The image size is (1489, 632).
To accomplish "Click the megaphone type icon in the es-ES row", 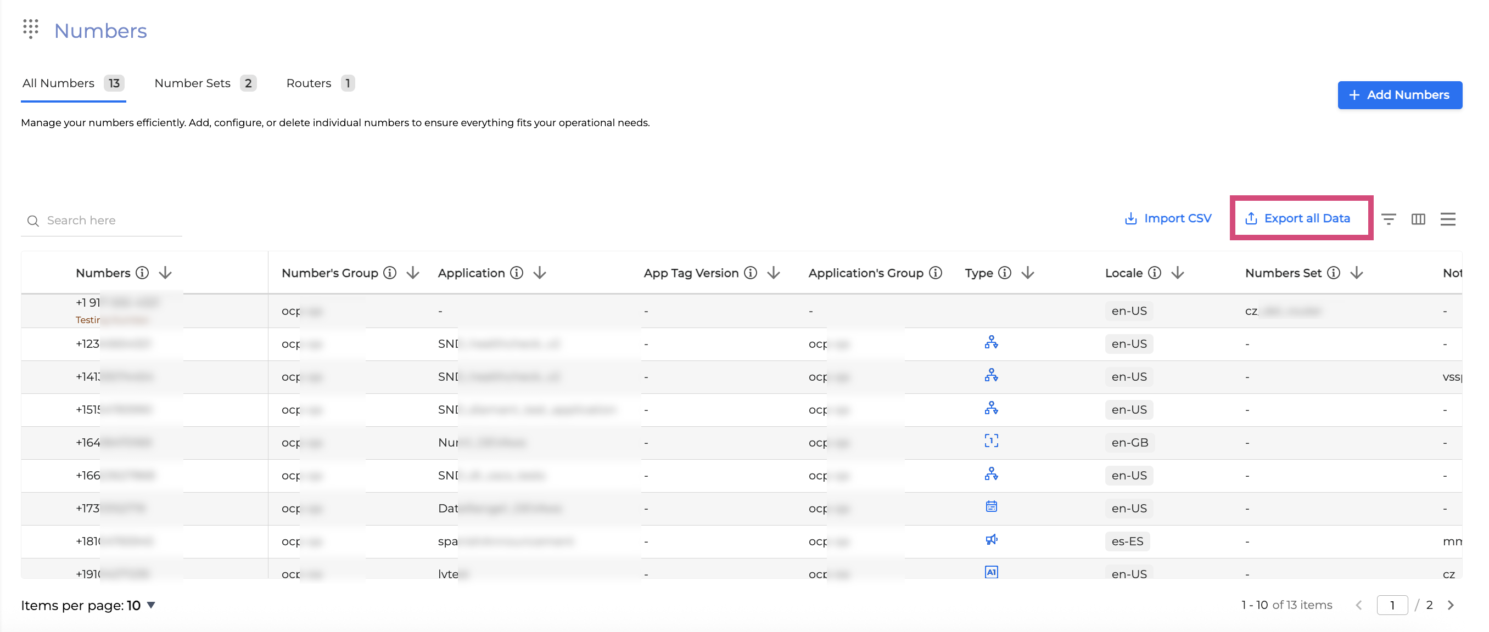I will tap(992, 540).
